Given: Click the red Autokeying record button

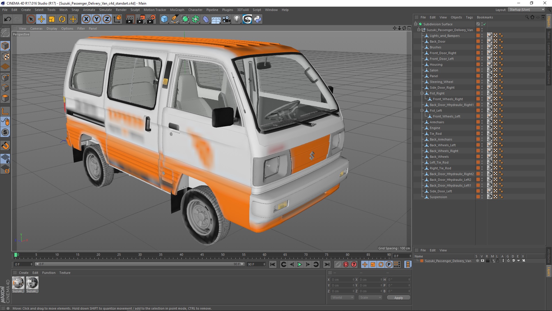Looking at the screenshot, I should (346, 264).
